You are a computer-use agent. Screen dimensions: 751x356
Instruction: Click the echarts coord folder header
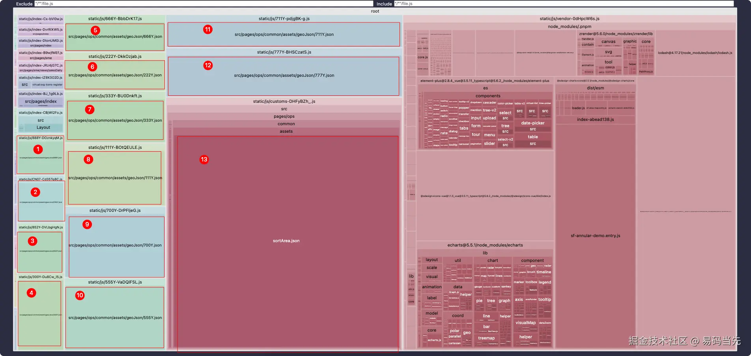pyautogui.click(x=458, y=315)
